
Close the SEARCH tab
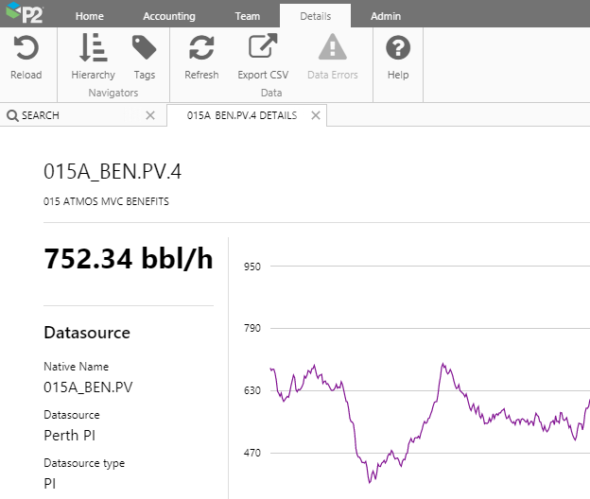[150, 115]
